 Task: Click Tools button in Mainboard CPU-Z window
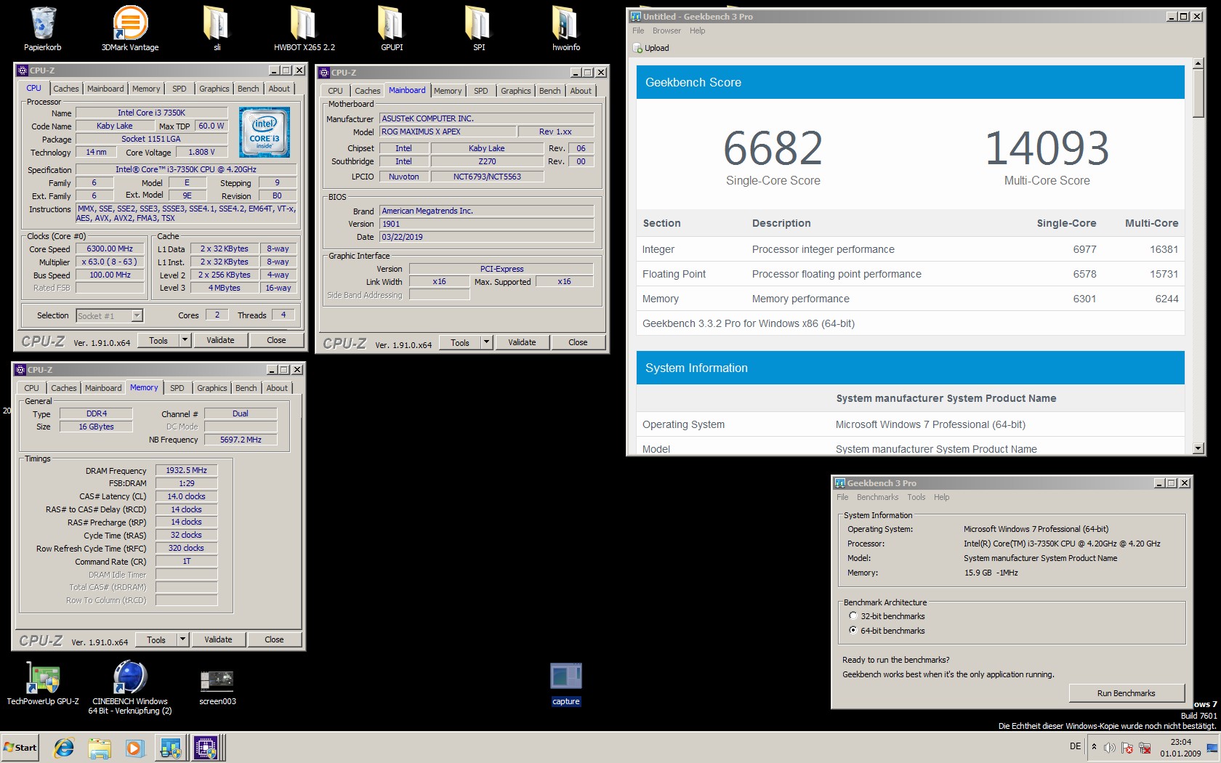[460, 342]
